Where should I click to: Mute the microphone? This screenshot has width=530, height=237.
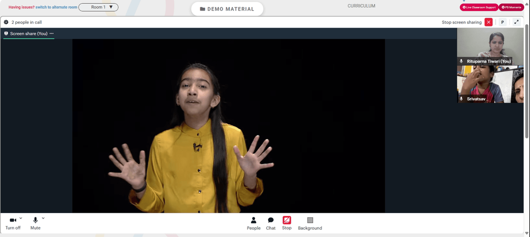click(x=35, y=223)
